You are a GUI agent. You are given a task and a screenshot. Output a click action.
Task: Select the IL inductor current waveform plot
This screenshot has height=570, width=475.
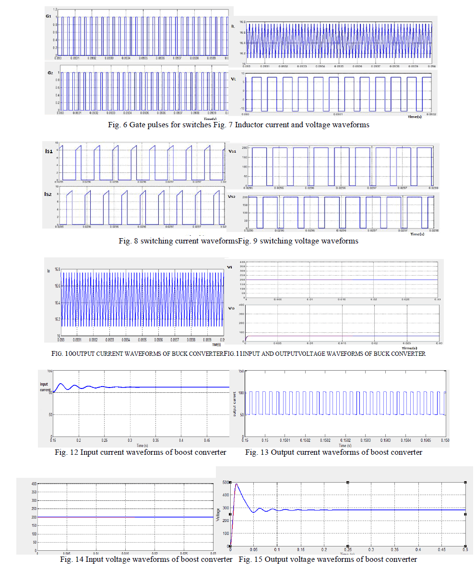tap(339, 43)
